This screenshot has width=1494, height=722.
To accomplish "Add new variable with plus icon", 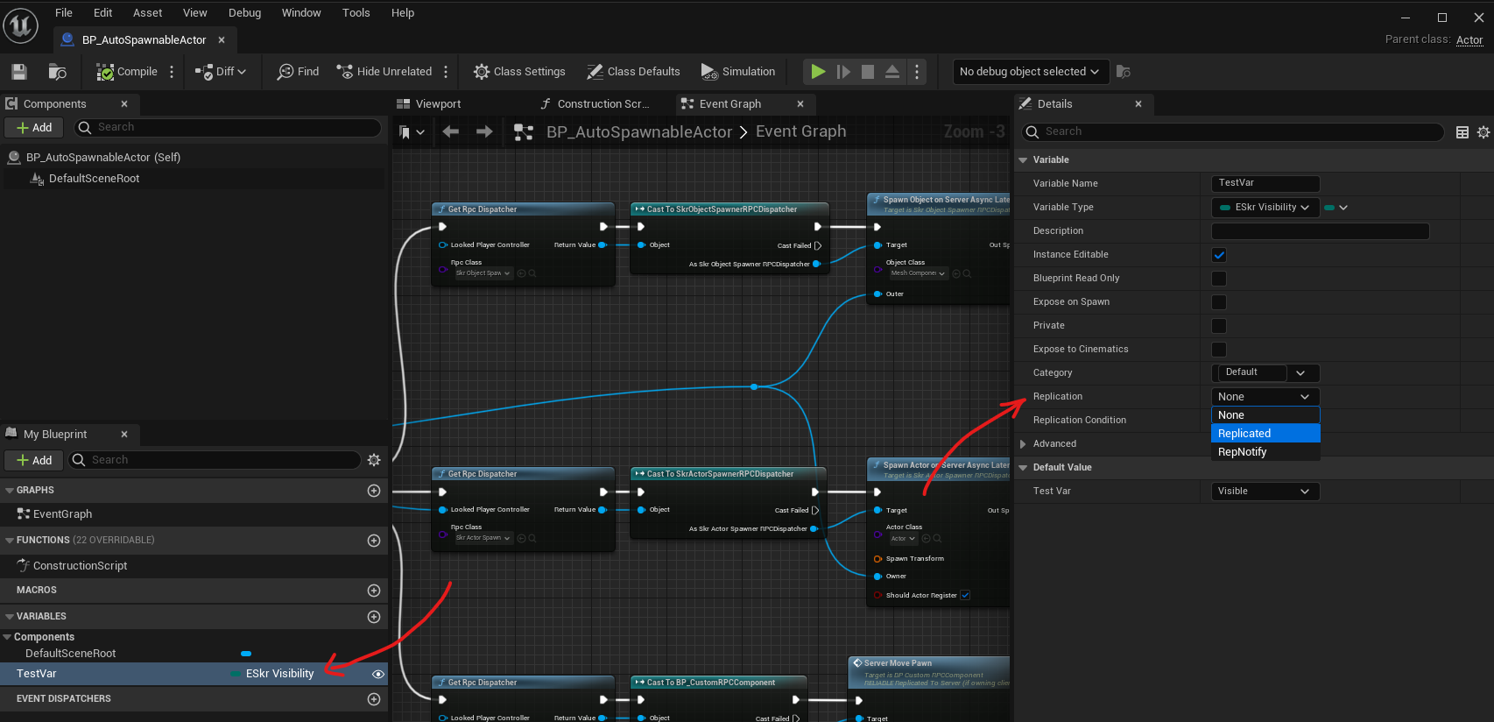I will [374, 617].
